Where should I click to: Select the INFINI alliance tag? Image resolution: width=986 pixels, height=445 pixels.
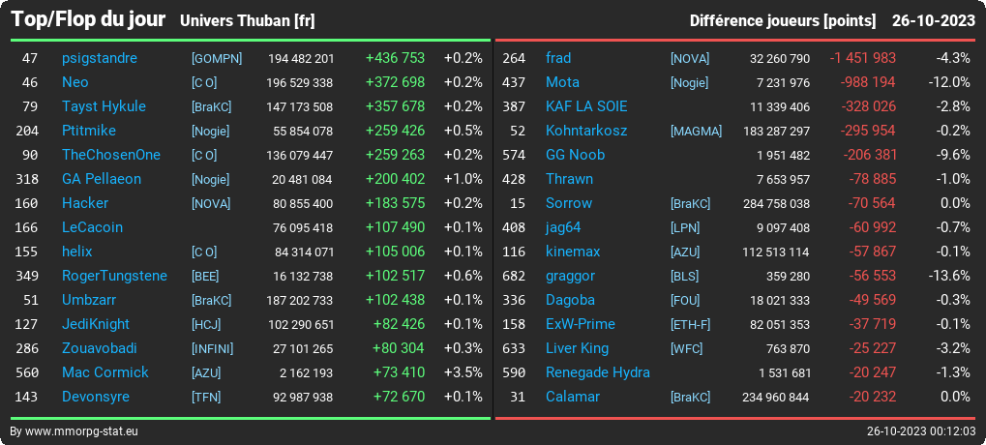pos(212,349)
